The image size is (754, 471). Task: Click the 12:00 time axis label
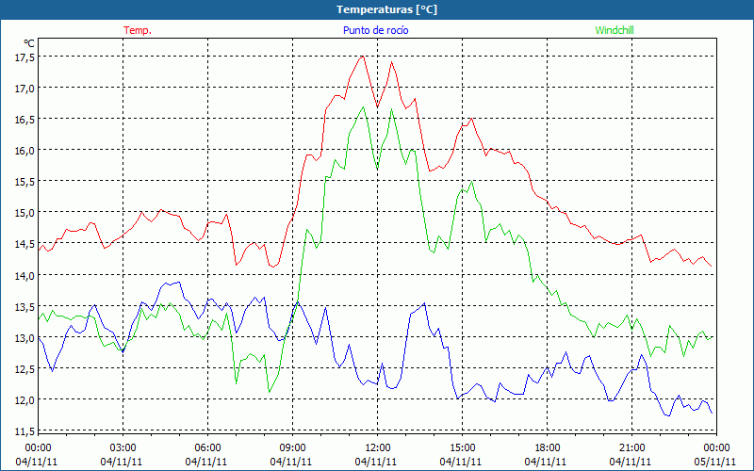pos(378,448)
